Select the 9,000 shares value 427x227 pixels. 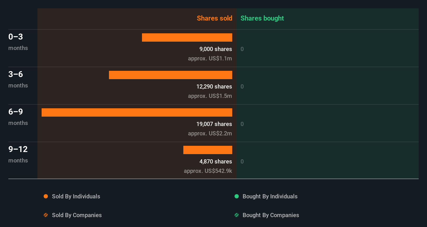[x=216, y=49]
